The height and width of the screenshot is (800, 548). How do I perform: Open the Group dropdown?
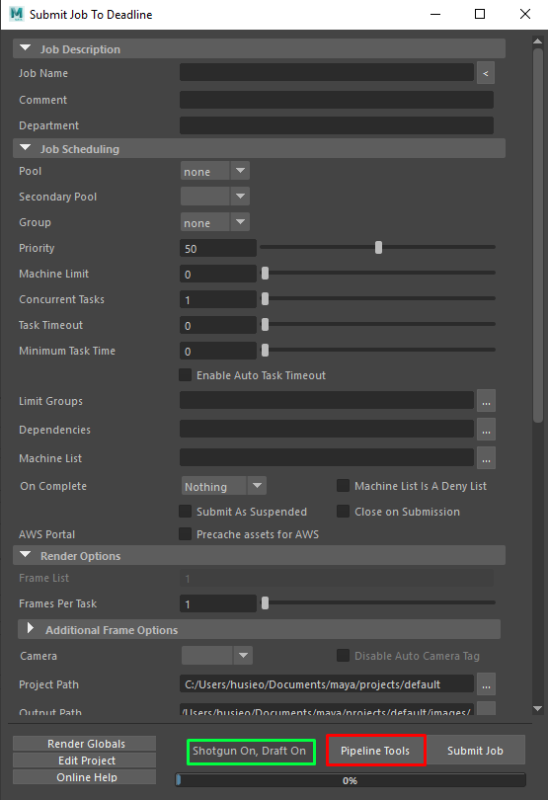(215, 222)
